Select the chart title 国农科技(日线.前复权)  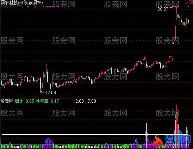(22, 3)
